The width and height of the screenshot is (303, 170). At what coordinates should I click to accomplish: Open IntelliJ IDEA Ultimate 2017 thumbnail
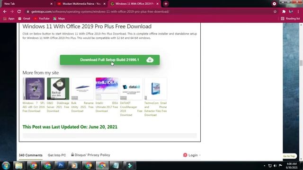pyautogui.click(x=107, y=89)
